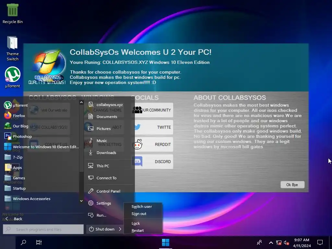Show hidden tray icons chevron
Image resolution: width=332 pixels, height=249 pixels.
click(x=271, y=243)
